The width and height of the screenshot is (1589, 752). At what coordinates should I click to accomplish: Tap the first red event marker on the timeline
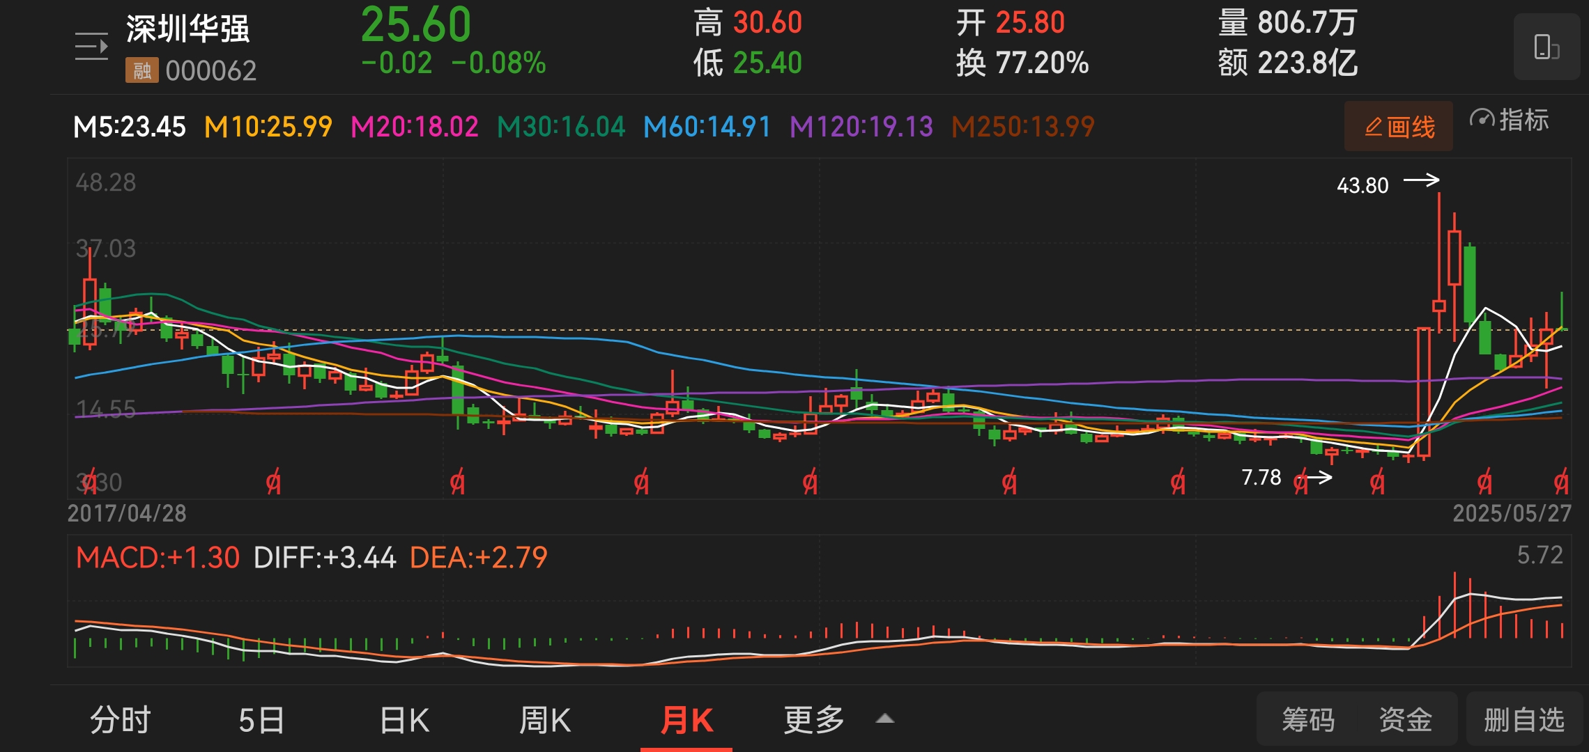point(90,481)
